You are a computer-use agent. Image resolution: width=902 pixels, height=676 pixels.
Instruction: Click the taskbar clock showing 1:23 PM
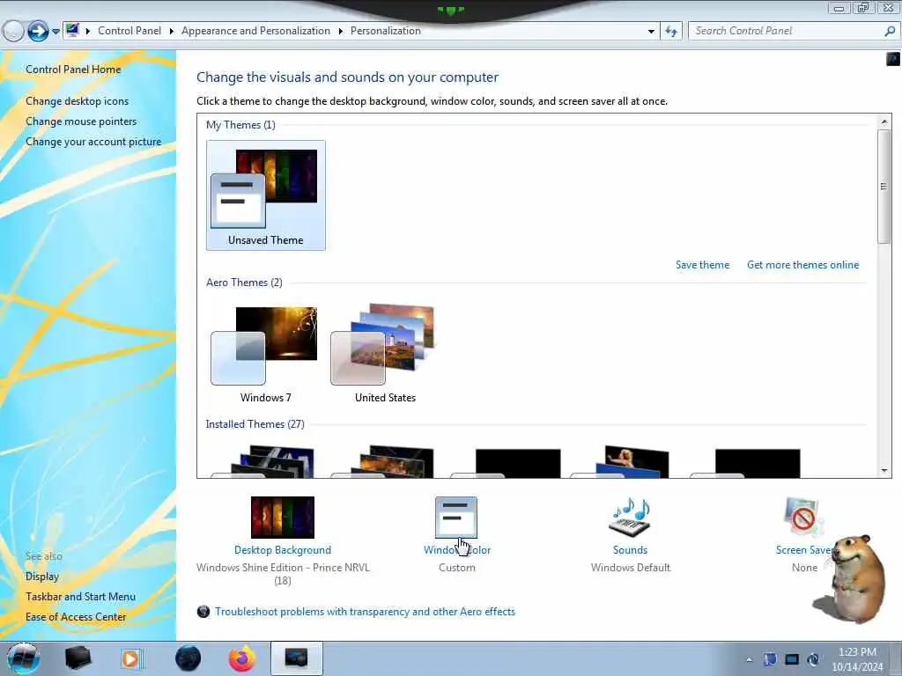pos(857,659)
